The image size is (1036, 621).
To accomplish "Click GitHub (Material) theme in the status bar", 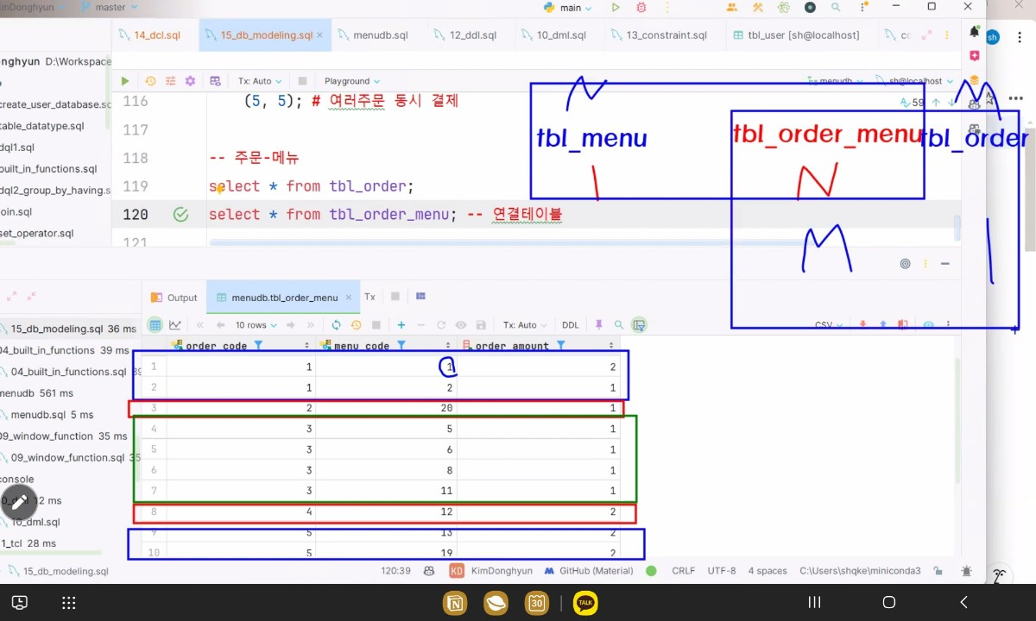I will pos(589,571).
